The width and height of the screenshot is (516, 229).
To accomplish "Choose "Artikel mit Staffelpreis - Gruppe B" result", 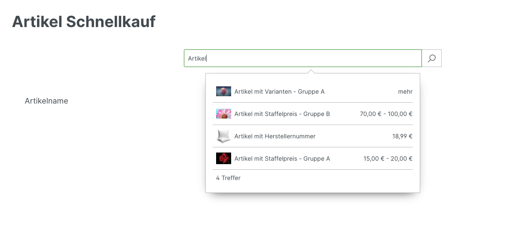I will (x=282, y=114).
